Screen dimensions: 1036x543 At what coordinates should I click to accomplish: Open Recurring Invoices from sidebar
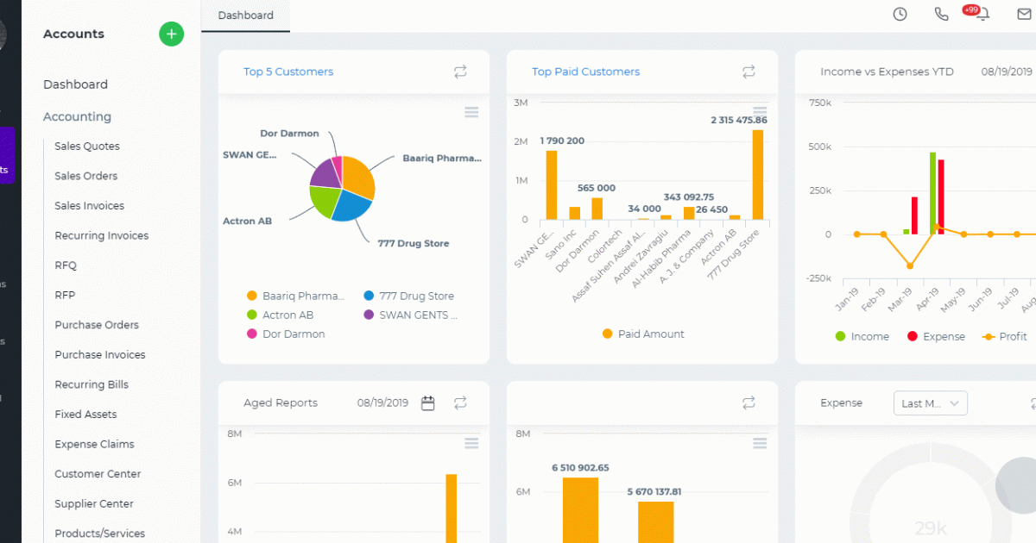[x=101, y=235]
